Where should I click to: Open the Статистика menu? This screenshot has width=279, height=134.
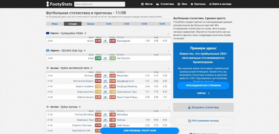165,4
